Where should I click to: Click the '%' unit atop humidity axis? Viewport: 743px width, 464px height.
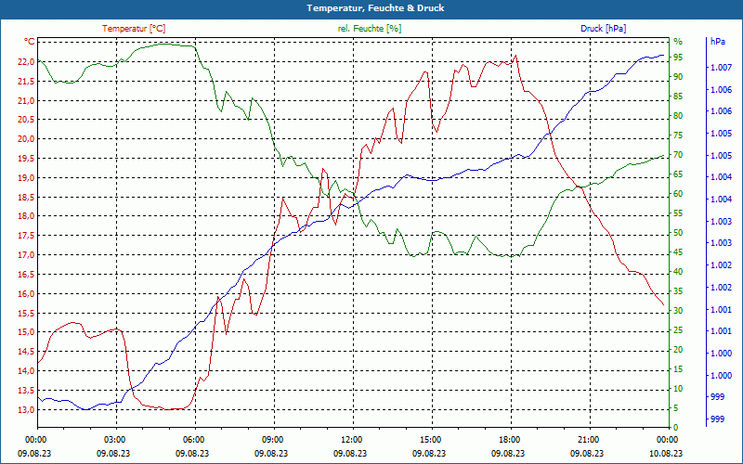[678, 42]
